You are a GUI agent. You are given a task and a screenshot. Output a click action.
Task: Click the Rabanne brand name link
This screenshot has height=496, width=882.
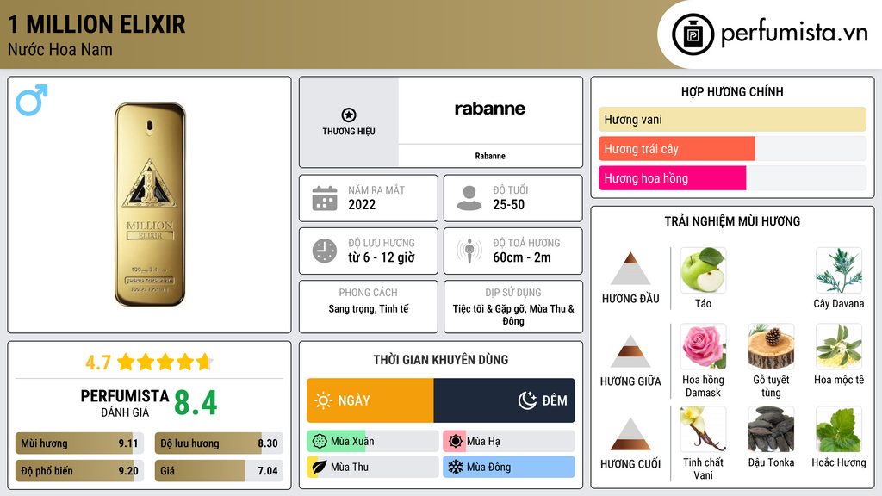(x=490, y=156)
